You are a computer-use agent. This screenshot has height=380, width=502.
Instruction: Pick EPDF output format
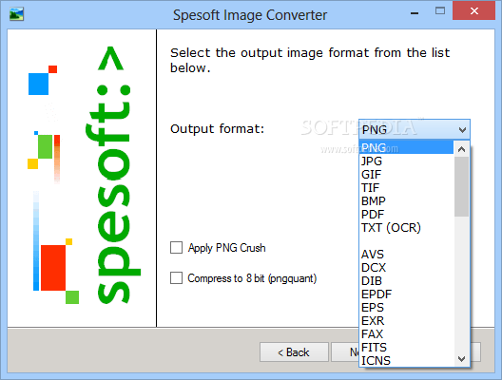pos(407,294)
